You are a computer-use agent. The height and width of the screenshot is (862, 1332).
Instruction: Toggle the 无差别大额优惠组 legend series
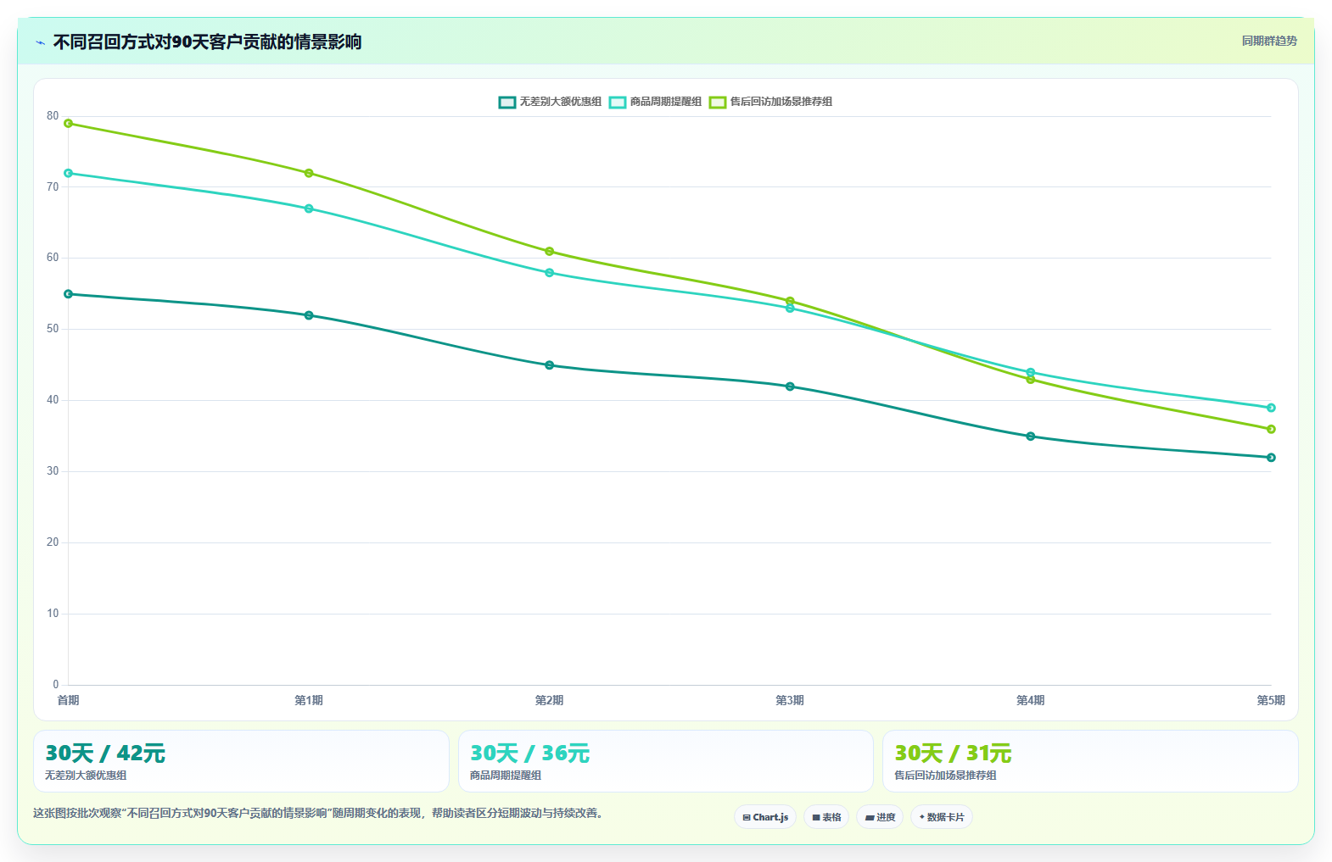point(550,102)
